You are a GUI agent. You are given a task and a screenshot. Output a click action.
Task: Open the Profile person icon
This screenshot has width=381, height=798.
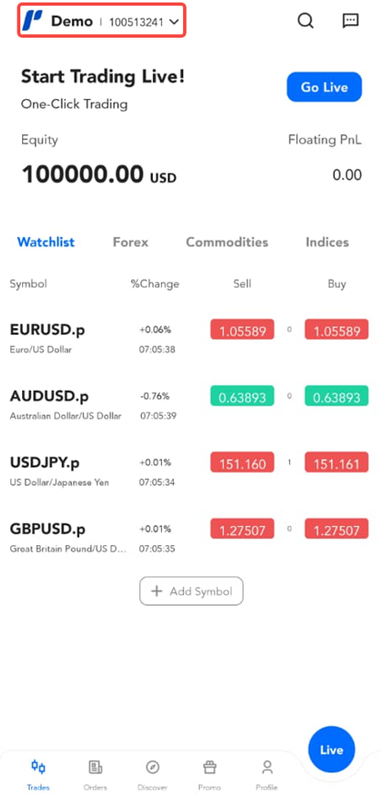pyautogui.click(x=267, y=767)
